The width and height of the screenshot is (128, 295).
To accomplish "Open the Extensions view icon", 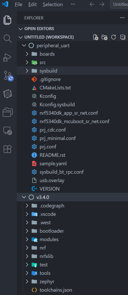I will click(8, 149).
